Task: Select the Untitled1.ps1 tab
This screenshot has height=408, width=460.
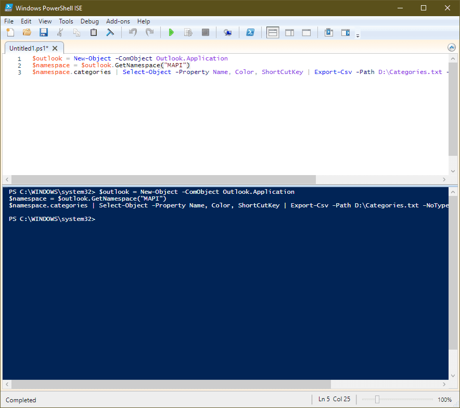Action: (x=30, y=47)
